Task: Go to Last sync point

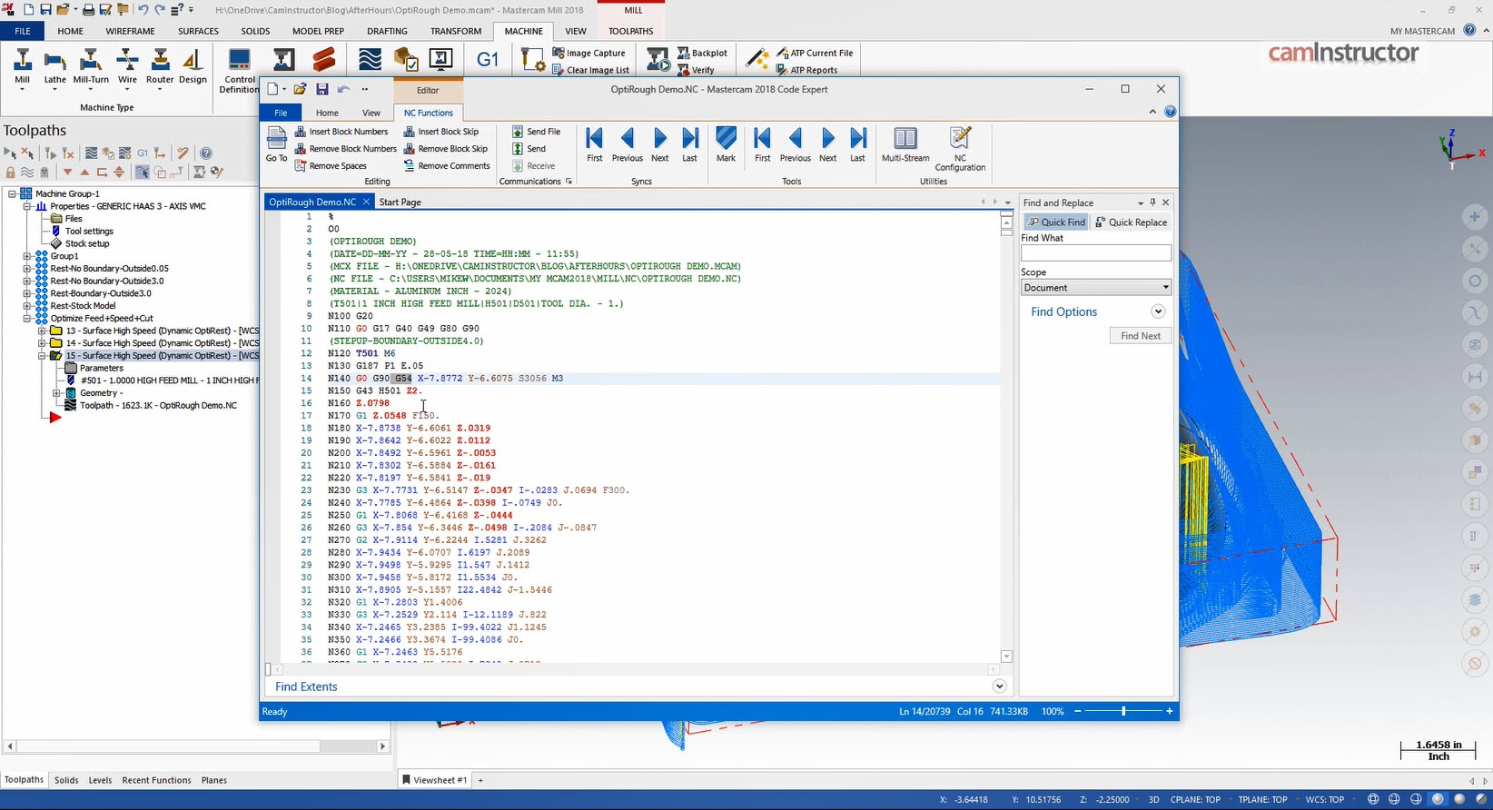Action: 690,145
